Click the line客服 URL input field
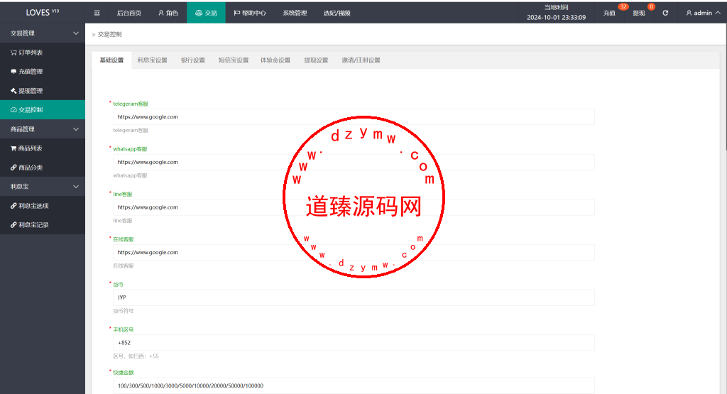The width and height of the screenshot is (727, 394). [354, 207]
